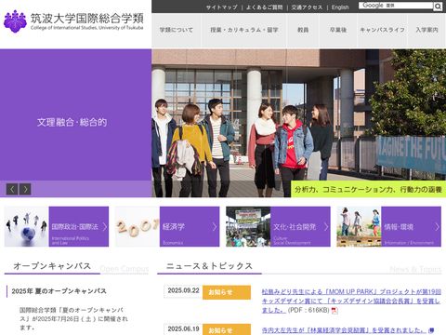
Task: Open 授業・カリキュラム・留学 menu
Action: coord(244,30)
